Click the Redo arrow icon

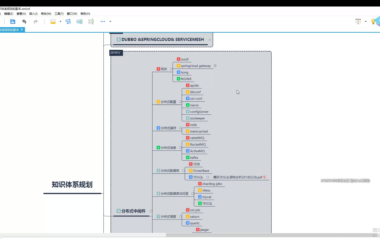35,22
